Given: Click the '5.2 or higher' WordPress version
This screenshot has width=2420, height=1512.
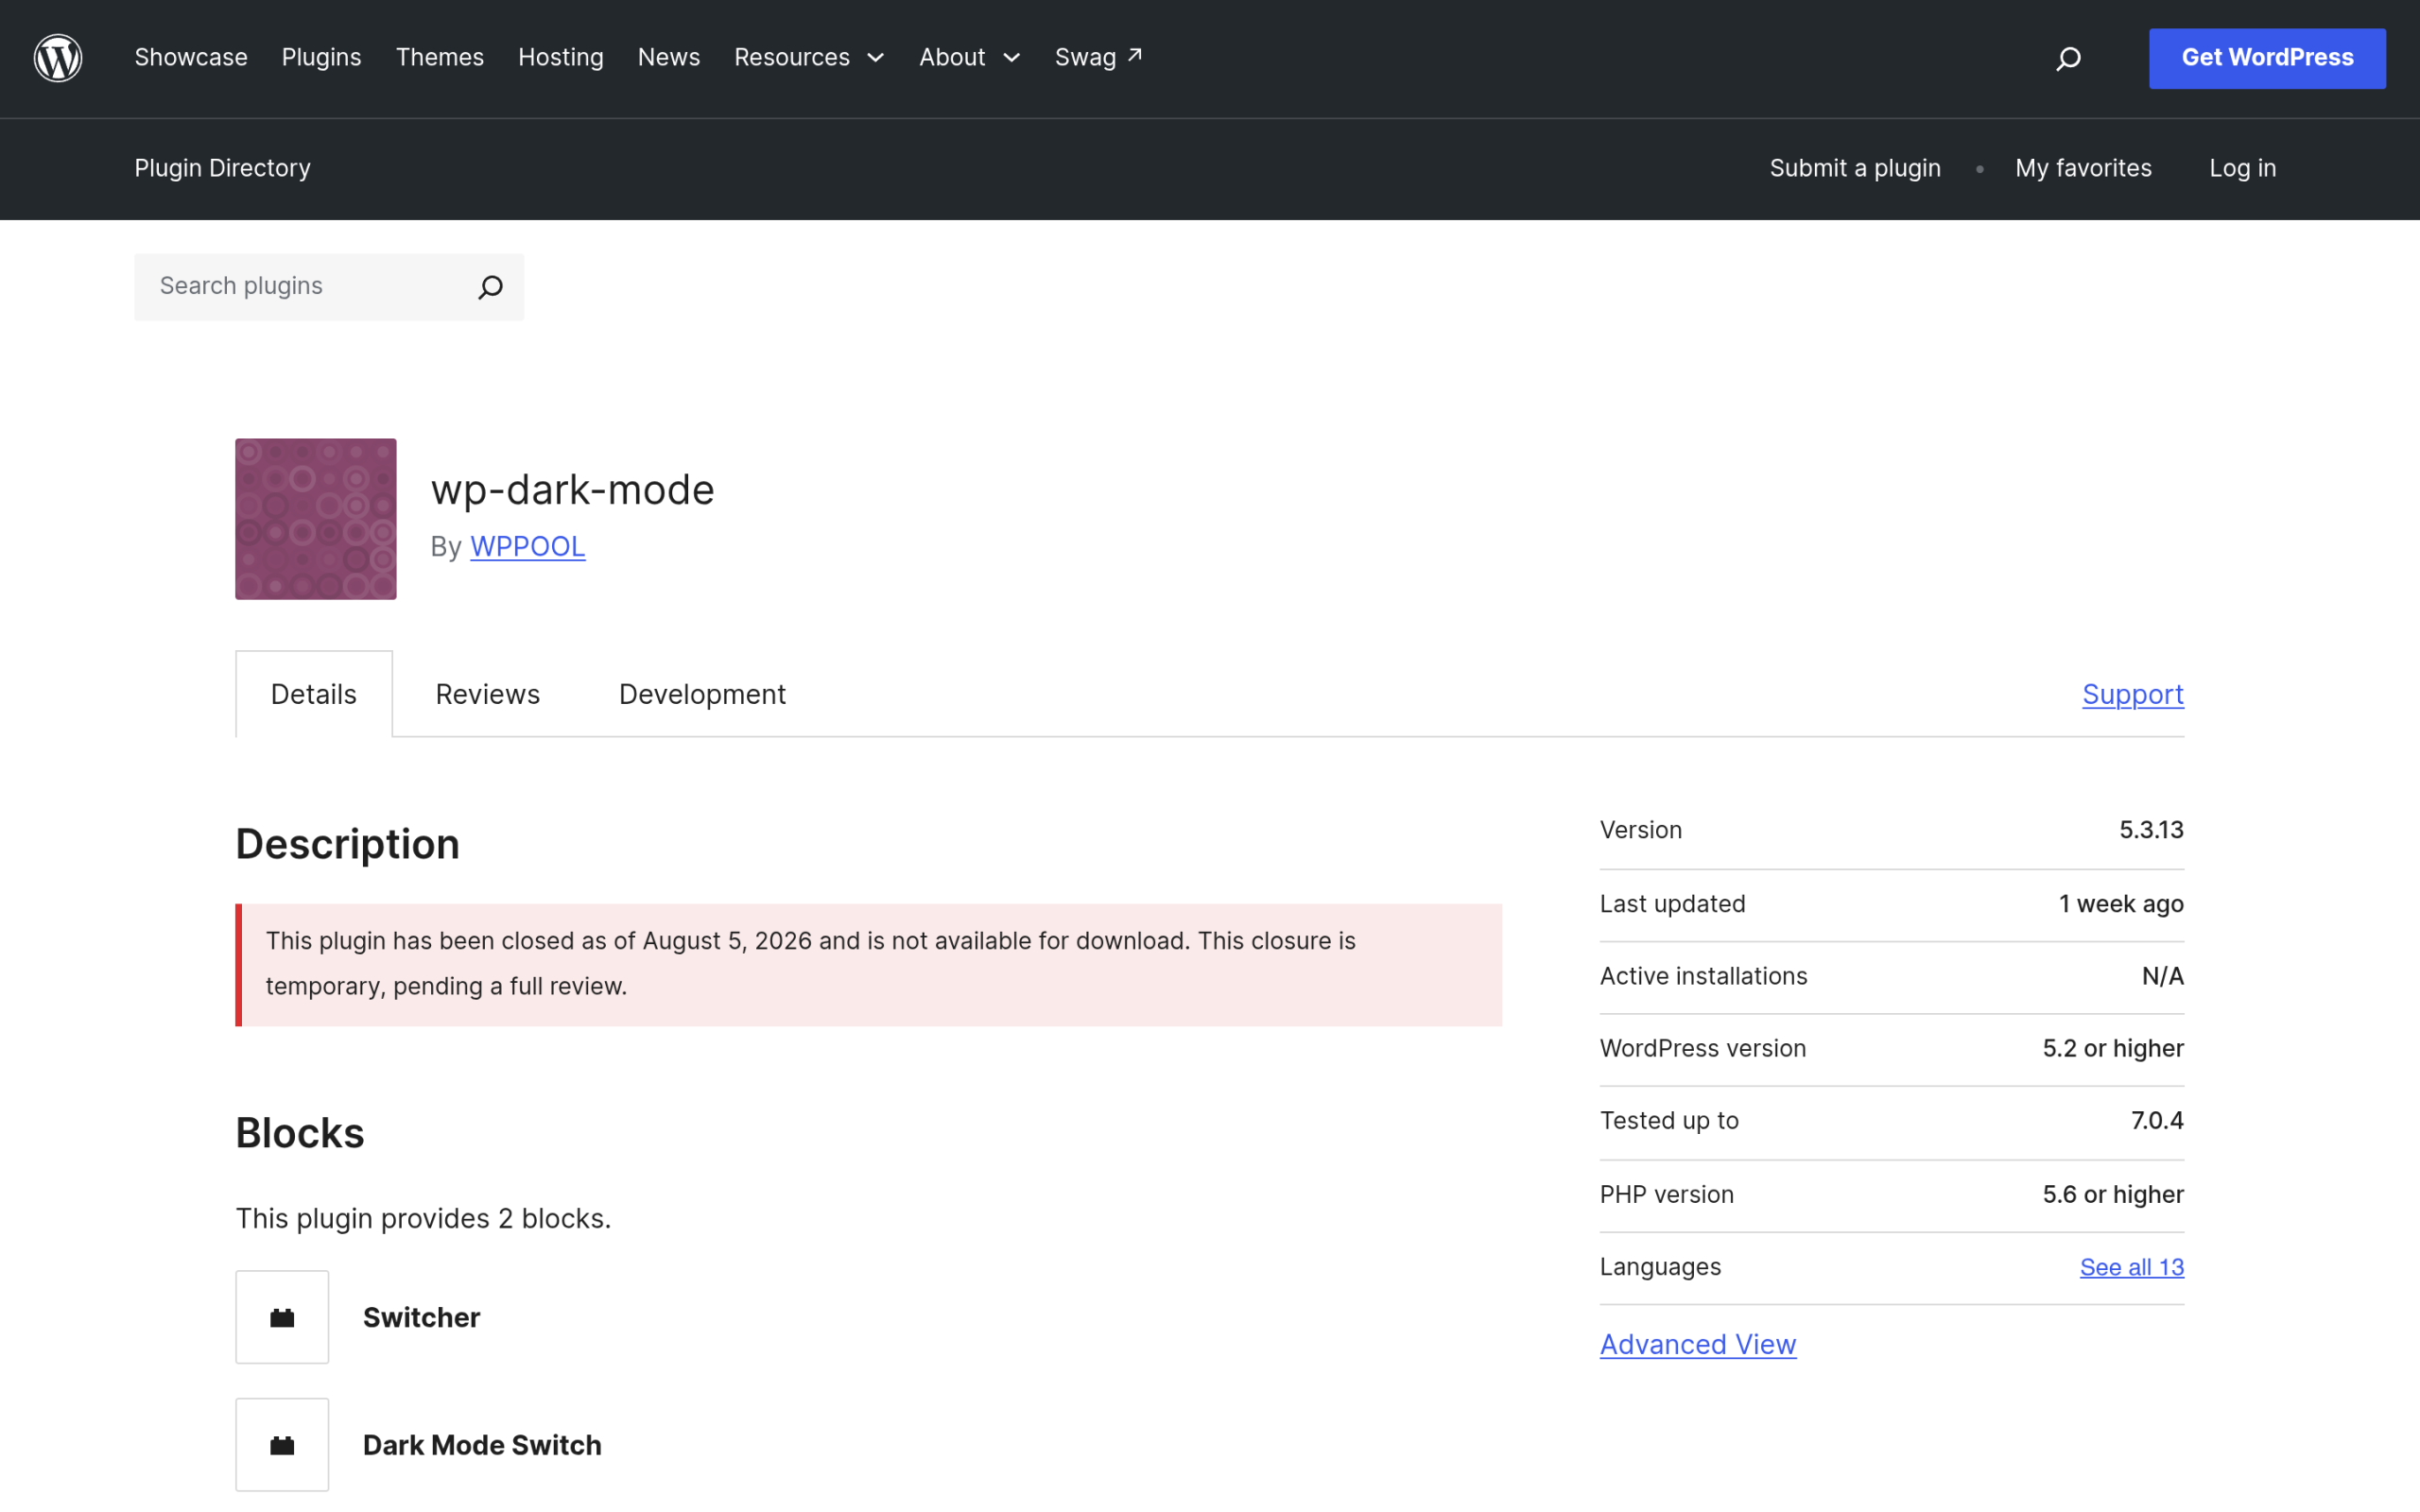Looking at the screenshot, I should (x=2113, y=1048).
